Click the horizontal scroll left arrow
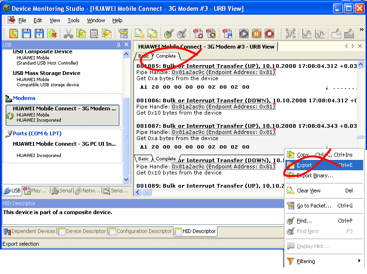 pos(138,192)
